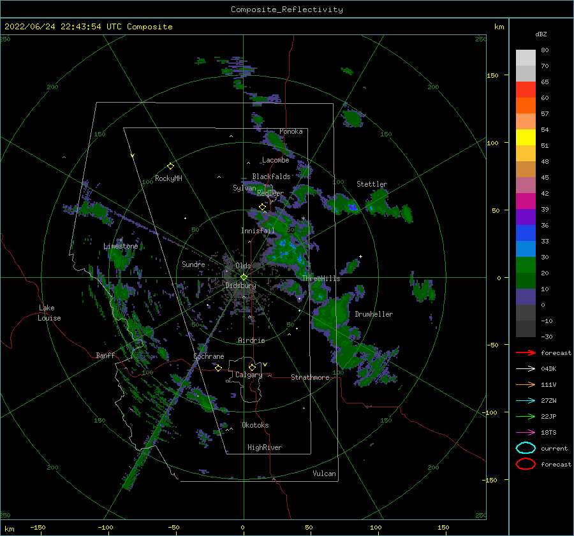Click the red forecast arrow in legend

coord(526,352)
